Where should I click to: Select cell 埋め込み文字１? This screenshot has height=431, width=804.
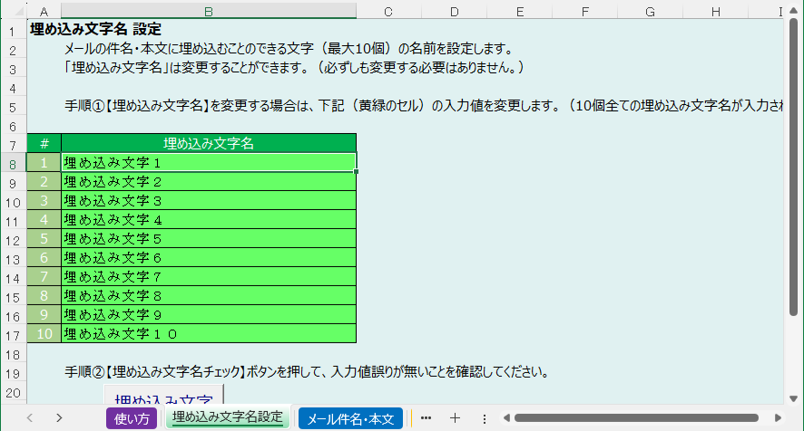click(209, 162)
